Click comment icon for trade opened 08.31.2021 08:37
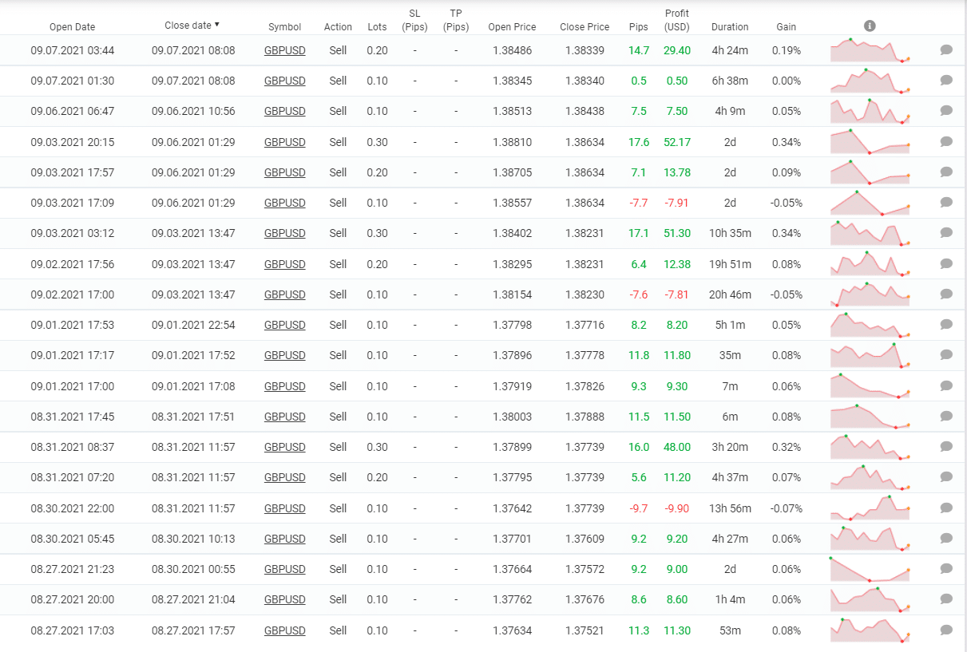The height and width of the screenshot is (652, 967). [x=946, y=447]
